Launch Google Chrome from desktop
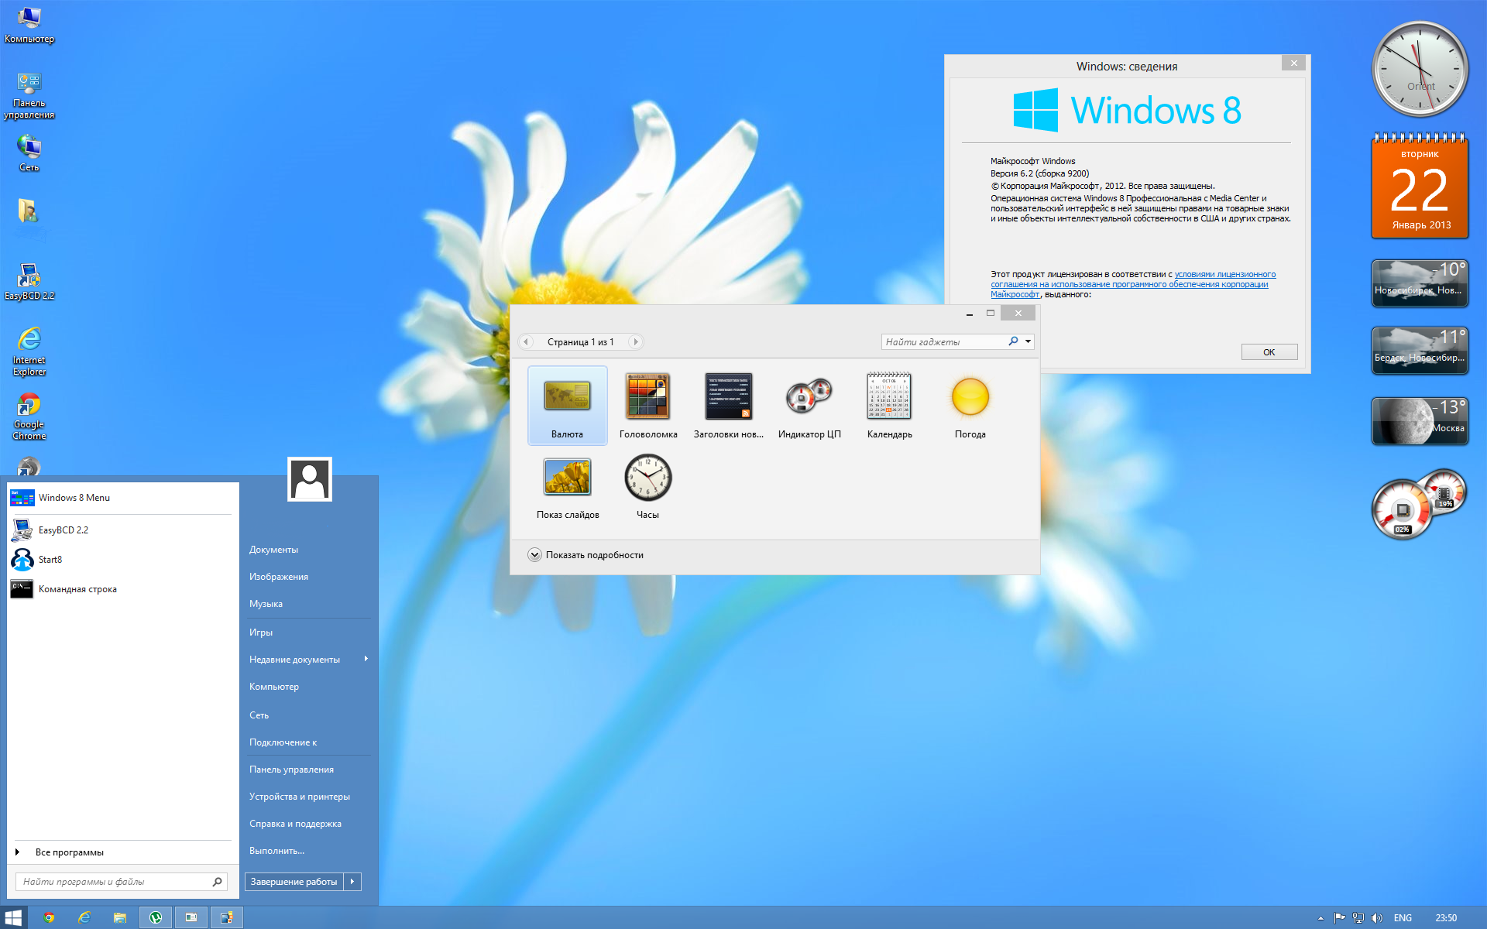Image resolution: width=1487 pixels, height=929 pixels. 29,417
